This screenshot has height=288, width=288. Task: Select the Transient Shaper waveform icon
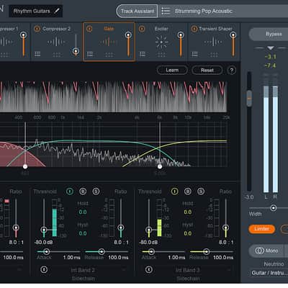click(x=214, y=42)
